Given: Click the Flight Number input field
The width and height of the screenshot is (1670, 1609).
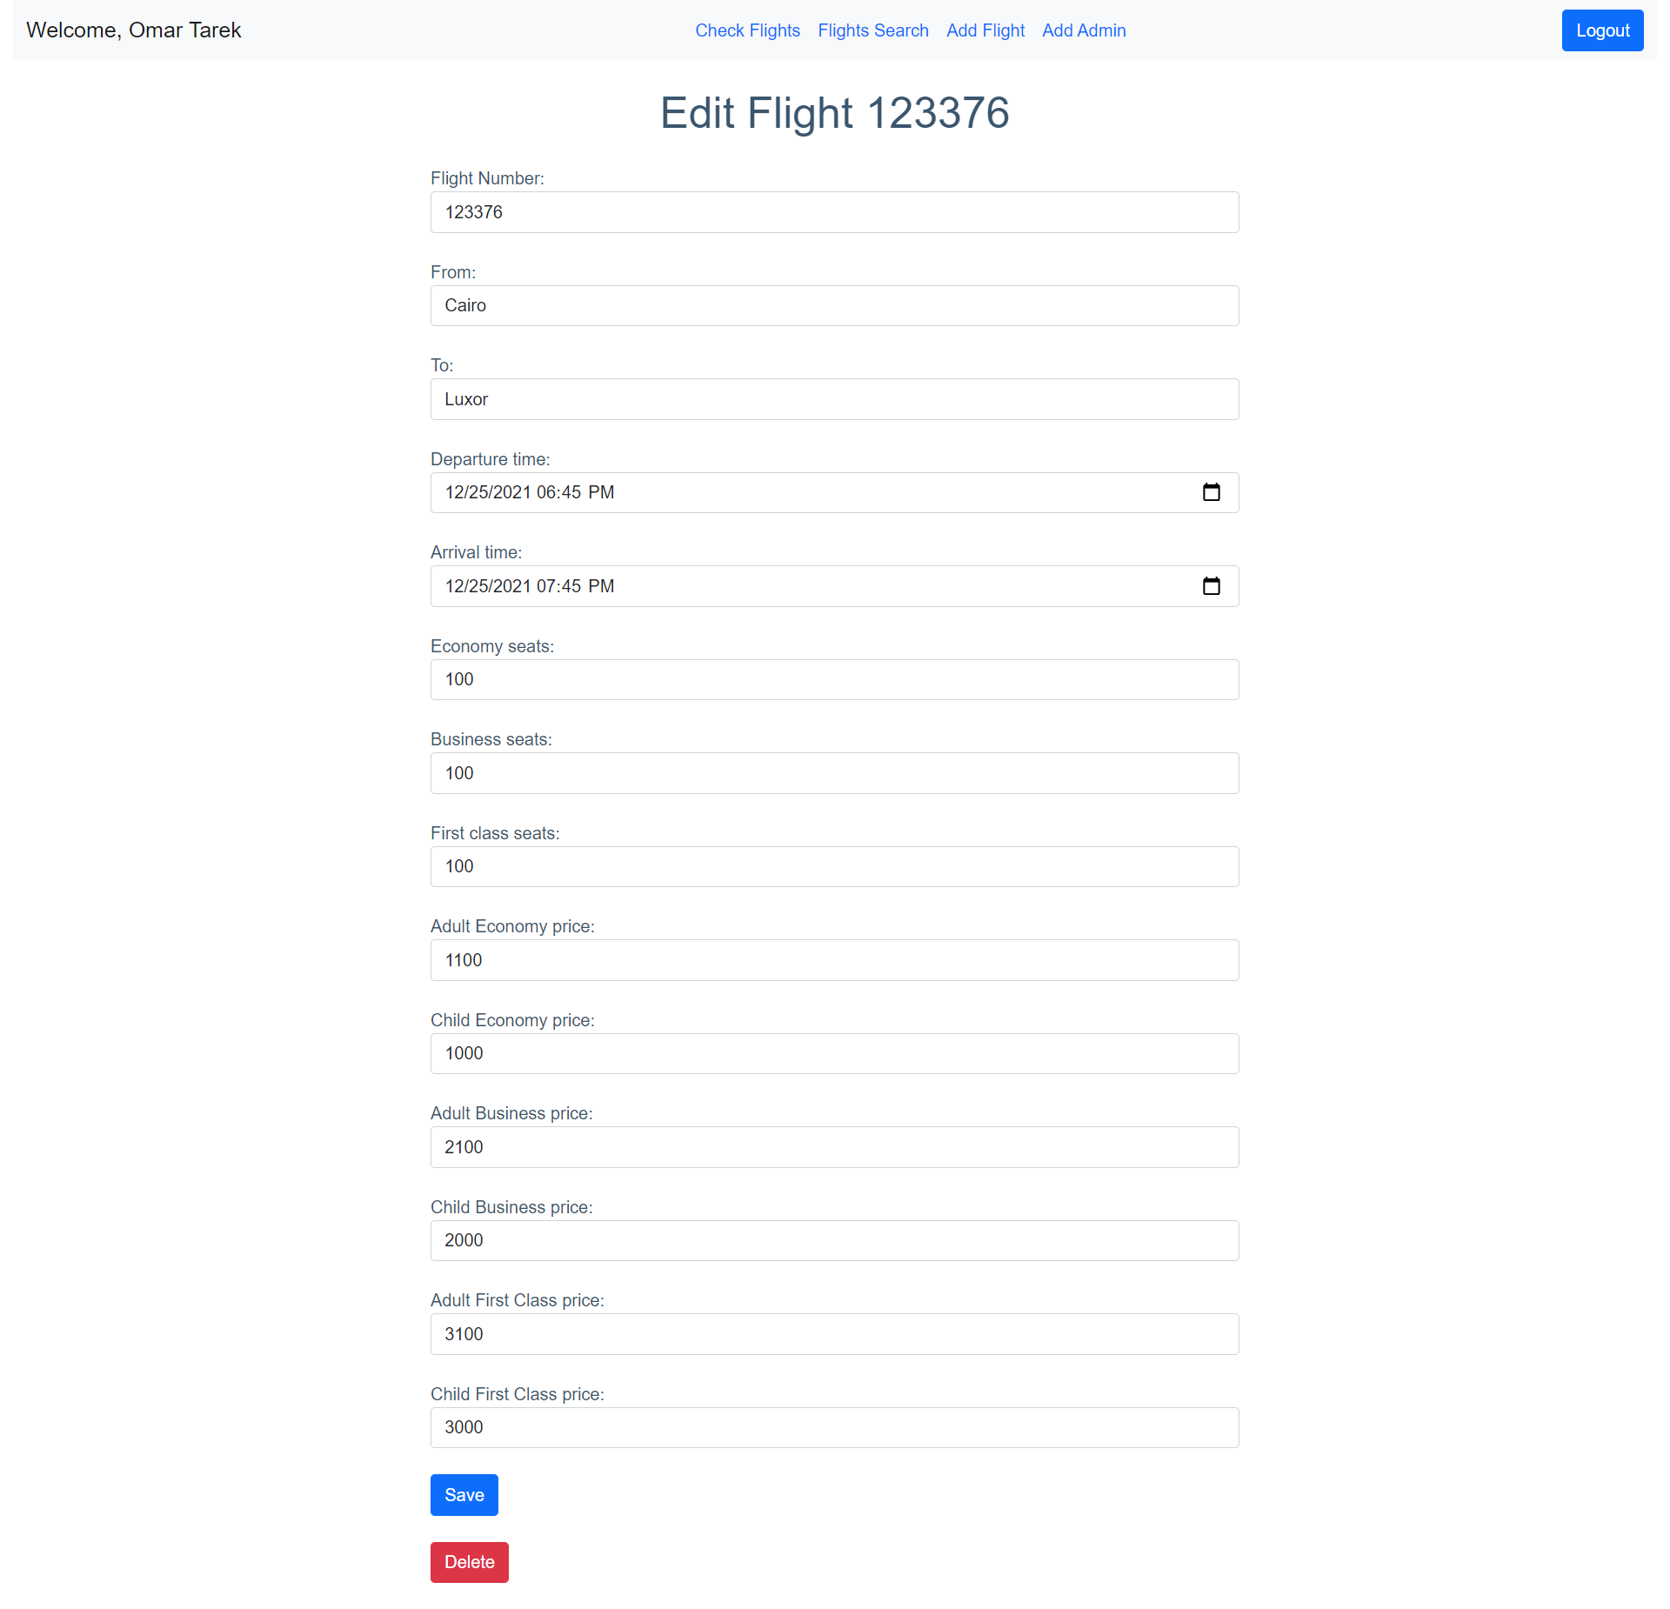Looking at the screenshot, I should point(835,211).
